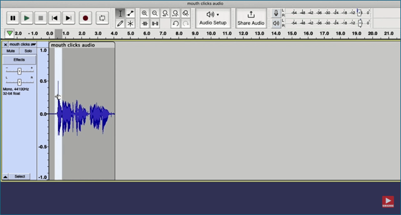The width and height of the screenshot is (401, 215).
Task: Undo the last action
Action: pyautogui.click(x=175, y=24)
